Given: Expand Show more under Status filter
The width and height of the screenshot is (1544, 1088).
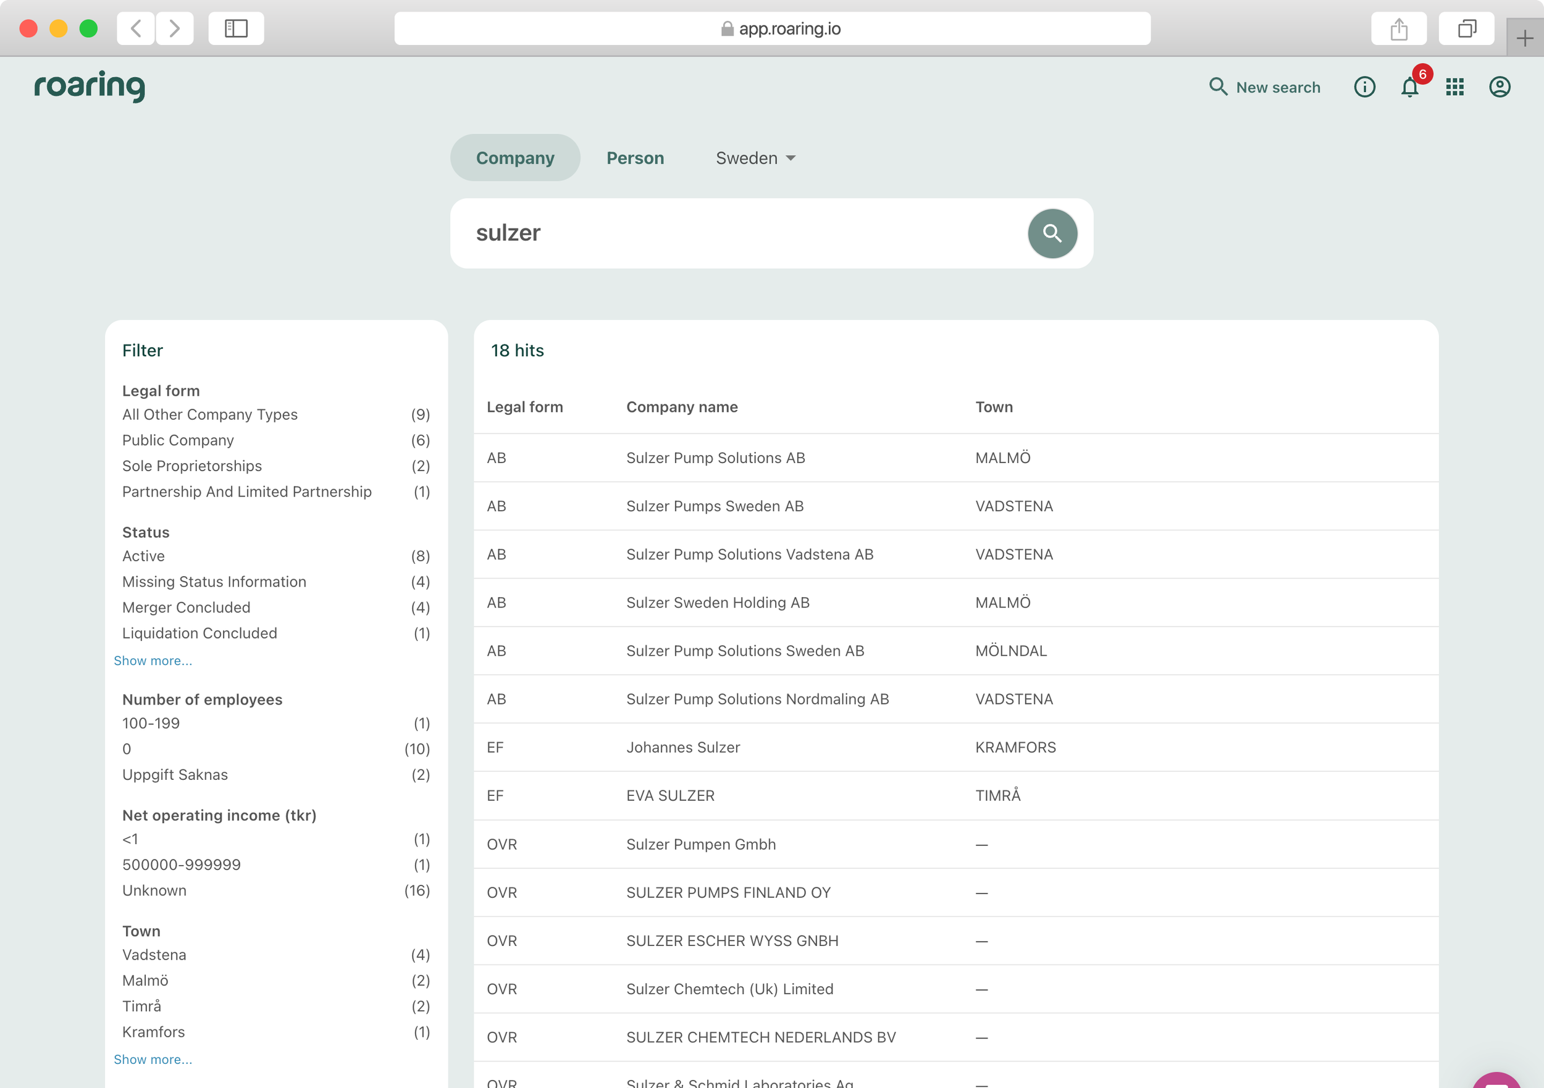Looking at the screenshot, I should [154, 659].
